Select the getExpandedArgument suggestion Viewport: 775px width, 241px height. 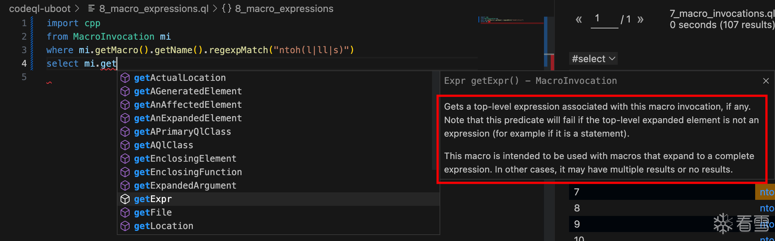[185, 186]
